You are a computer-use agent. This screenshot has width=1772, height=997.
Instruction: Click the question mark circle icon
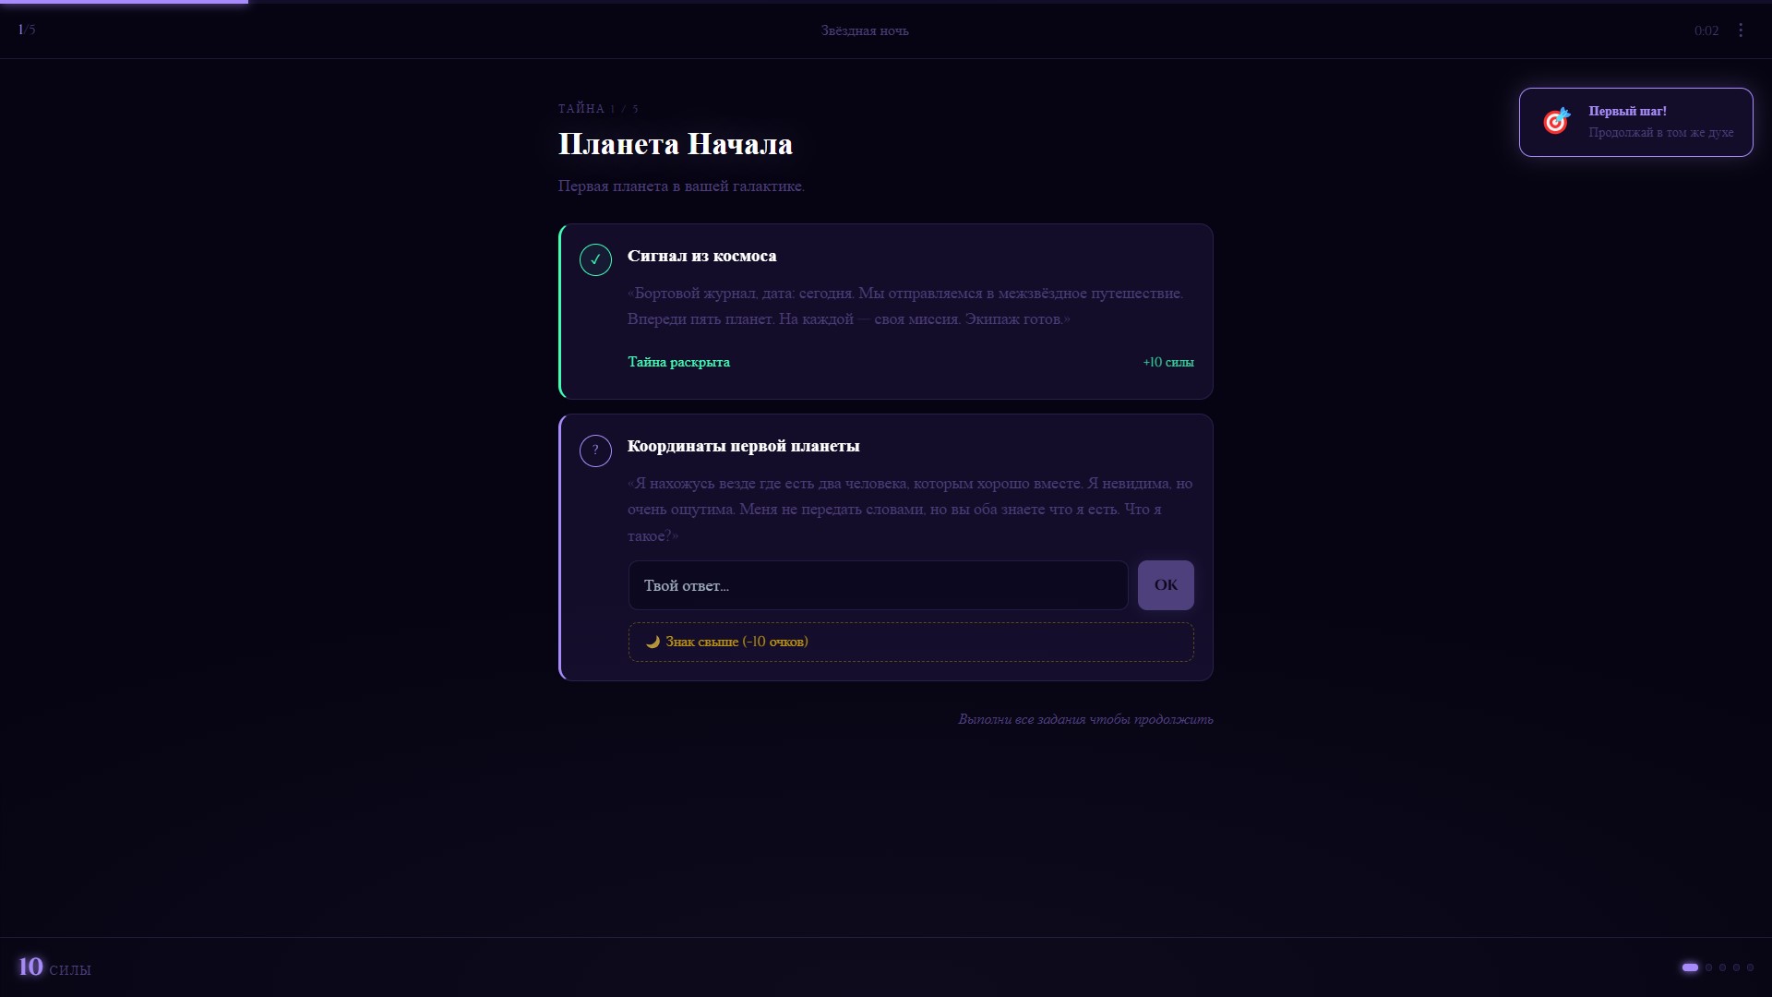[x=595, y=450]
